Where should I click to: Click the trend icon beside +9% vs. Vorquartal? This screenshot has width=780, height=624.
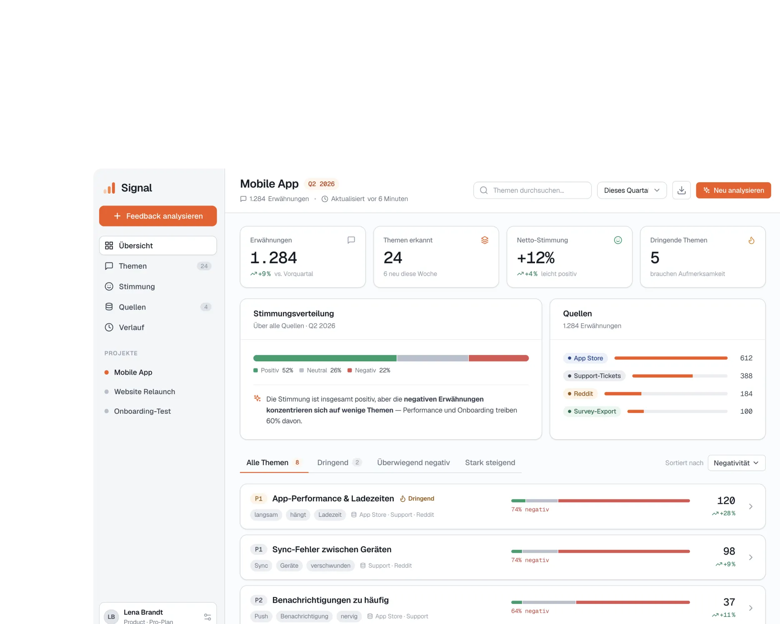[253, 274]
